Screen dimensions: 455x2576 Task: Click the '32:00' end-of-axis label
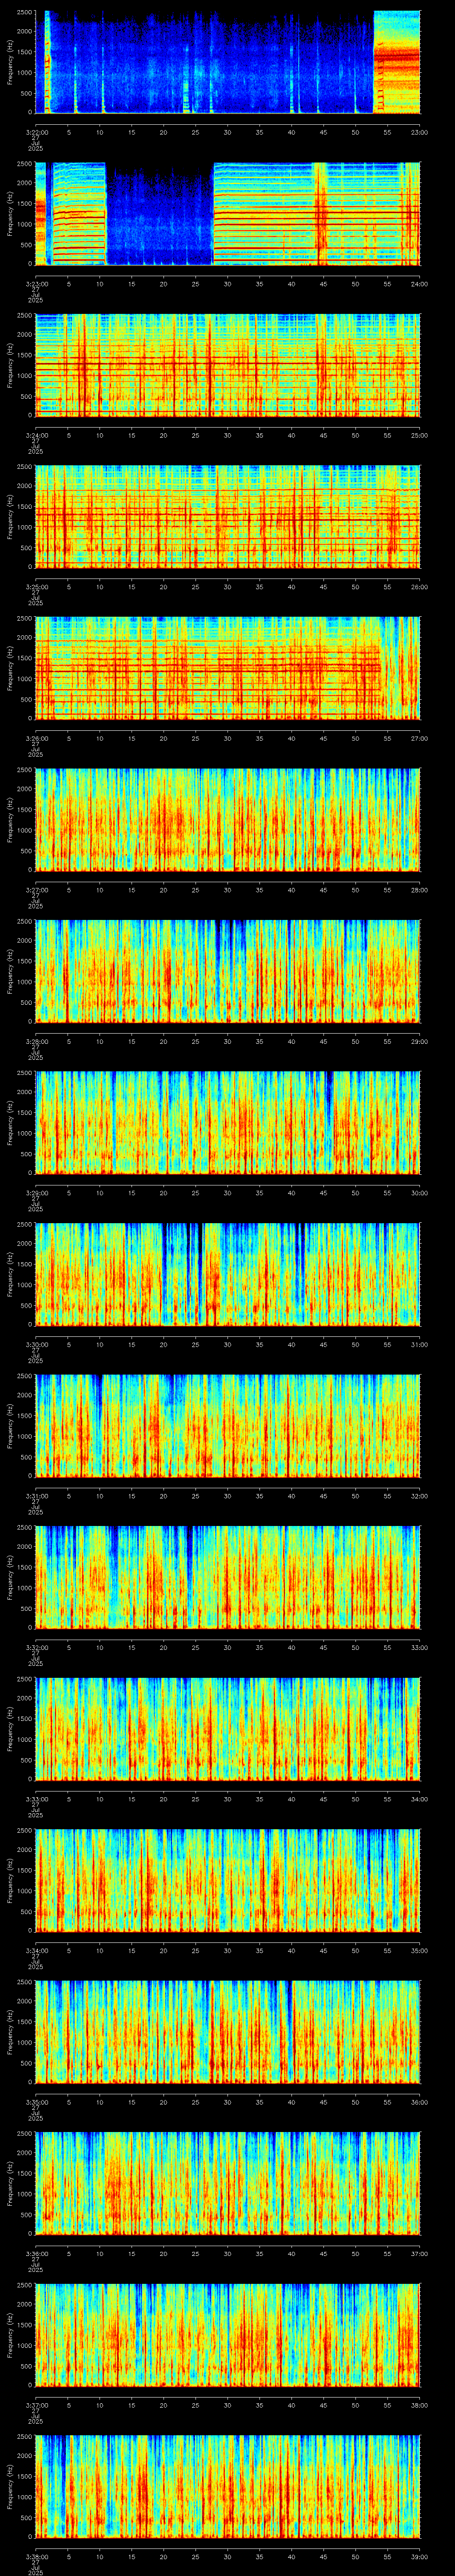419,1496
